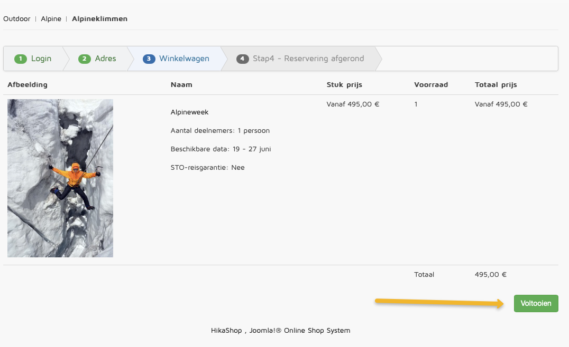Click the Voorraad column header

pos(431,84)
